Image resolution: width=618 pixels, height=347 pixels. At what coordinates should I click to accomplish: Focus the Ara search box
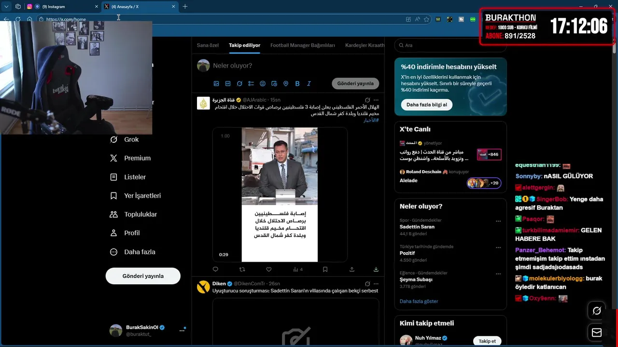coord(450,45)
